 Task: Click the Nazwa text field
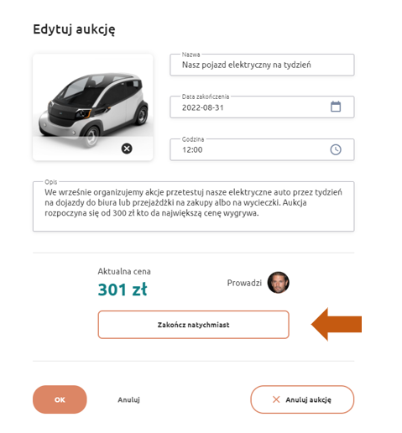click(x=262, y=65)
